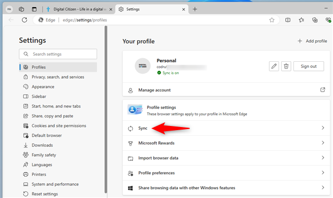
Task: Open the Workspaces icon in the tab bar
Action: click(22, 9)
